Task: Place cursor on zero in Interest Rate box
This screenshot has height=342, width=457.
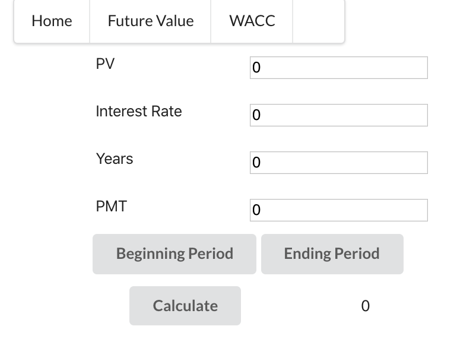Action: pyautogui.click(x=256, y=115)
